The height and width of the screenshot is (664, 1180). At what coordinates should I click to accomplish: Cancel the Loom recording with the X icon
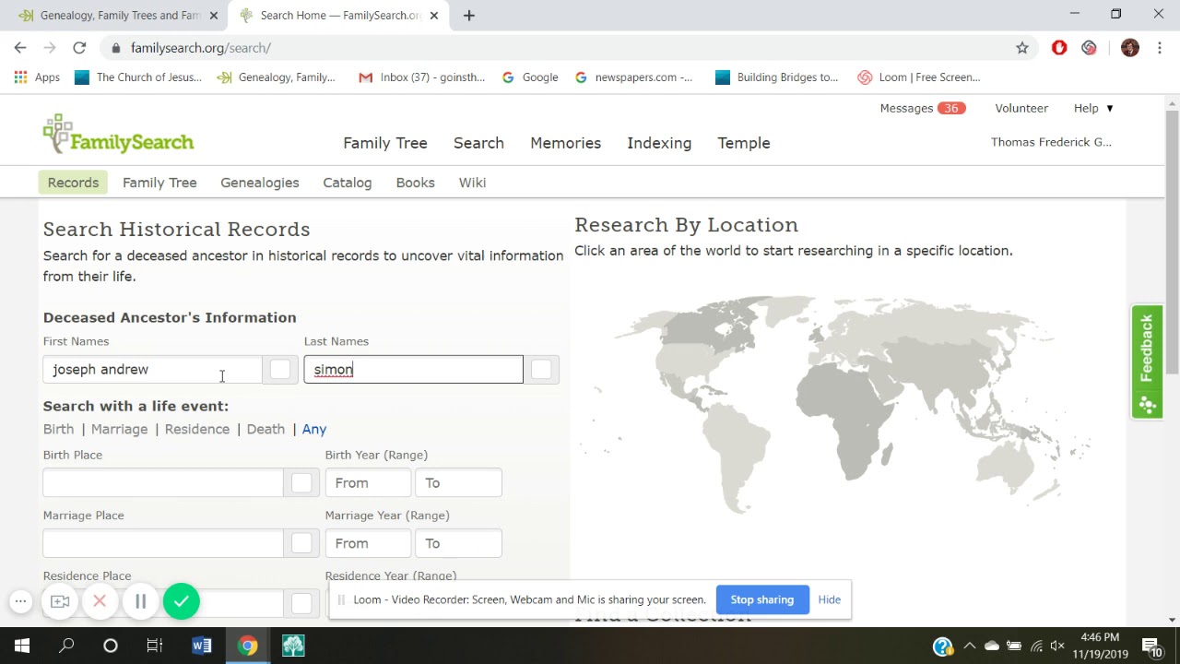pyautogui.click(x=100, y=601)
